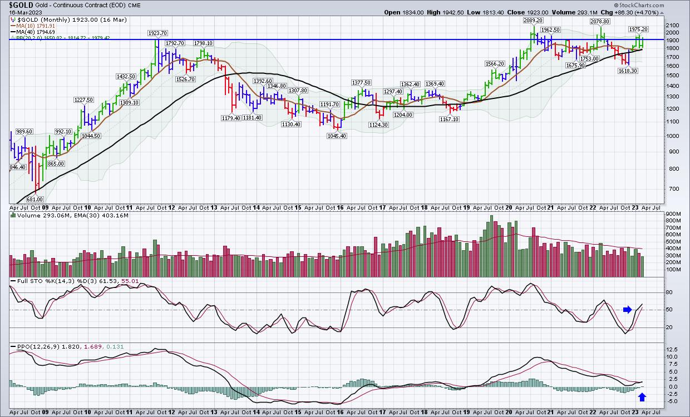Click the 1566.20 price label
The image size is (690, 417).
coord(494,64)
